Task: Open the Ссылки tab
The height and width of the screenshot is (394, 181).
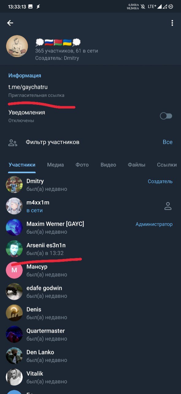Action: click(167, 165)
